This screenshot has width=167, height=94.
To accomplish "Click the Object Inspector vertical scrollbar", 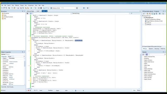I will coord(25,64).
